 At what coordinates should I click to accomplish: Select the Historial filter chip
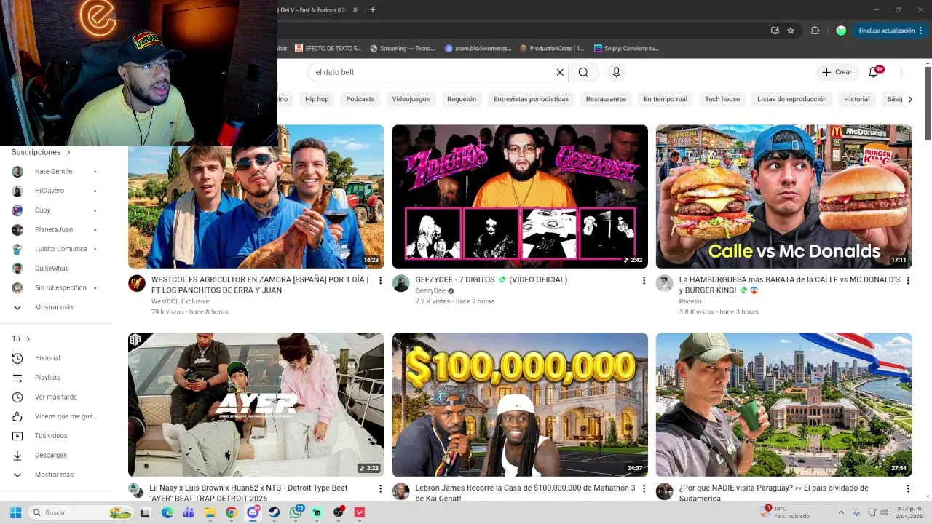click(857, 99)
